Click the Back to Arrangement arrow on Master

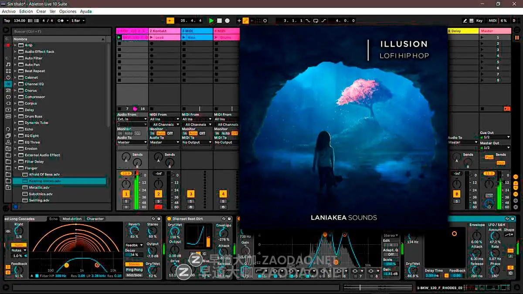(507, 108)
